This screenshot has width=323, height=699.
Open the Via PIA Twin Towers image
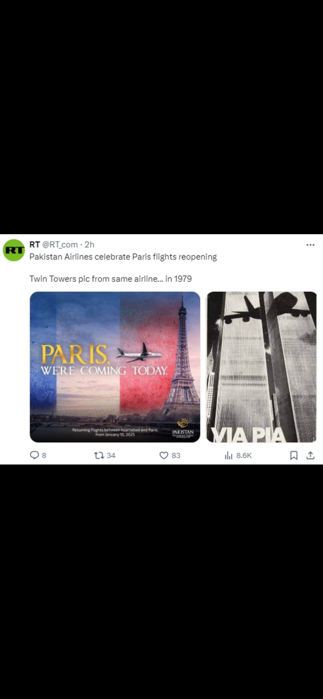point(261,367)
